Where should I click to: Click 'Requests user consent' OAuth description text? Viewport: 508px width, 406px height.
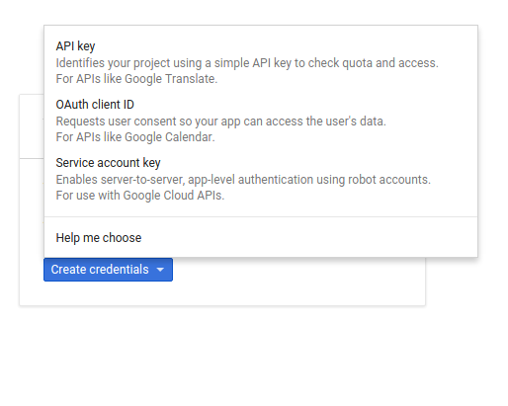pyautogui.click(x=220, y=122)
